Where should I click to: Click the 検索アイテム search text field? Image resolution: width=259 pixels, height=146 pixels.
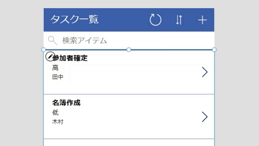click(129, 41)
